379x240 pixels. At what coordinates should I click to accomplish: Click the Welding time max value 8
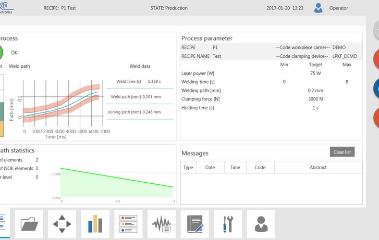click(347, 82)
